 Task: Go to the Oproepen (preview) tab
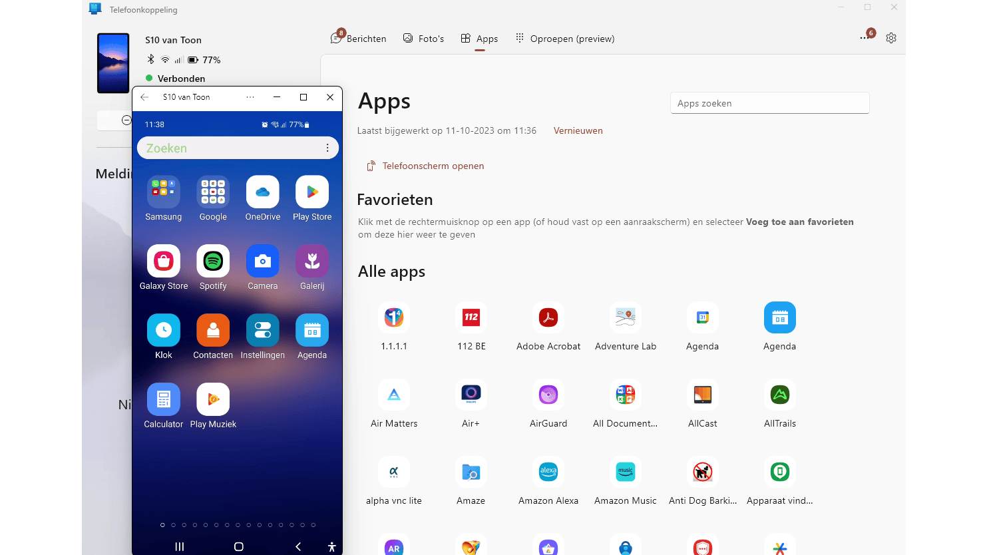[565, 39]
